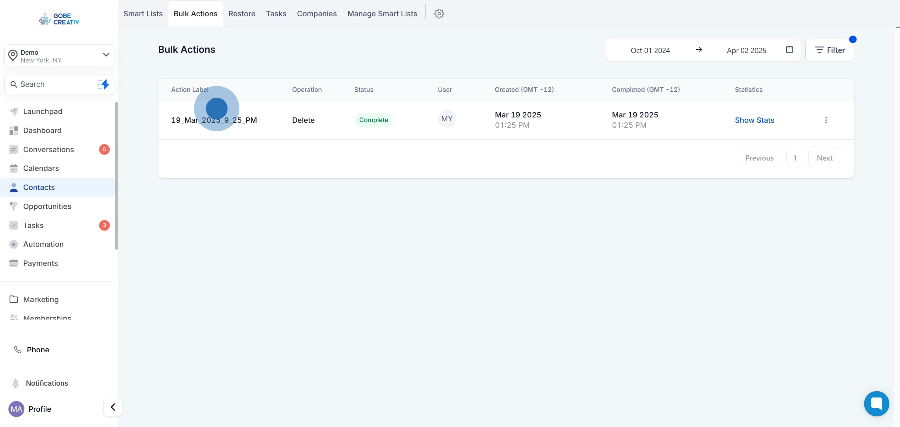Switch to the Smart Lists tab
Viewport: 900px width, 427px height.
tap(143, 14)
